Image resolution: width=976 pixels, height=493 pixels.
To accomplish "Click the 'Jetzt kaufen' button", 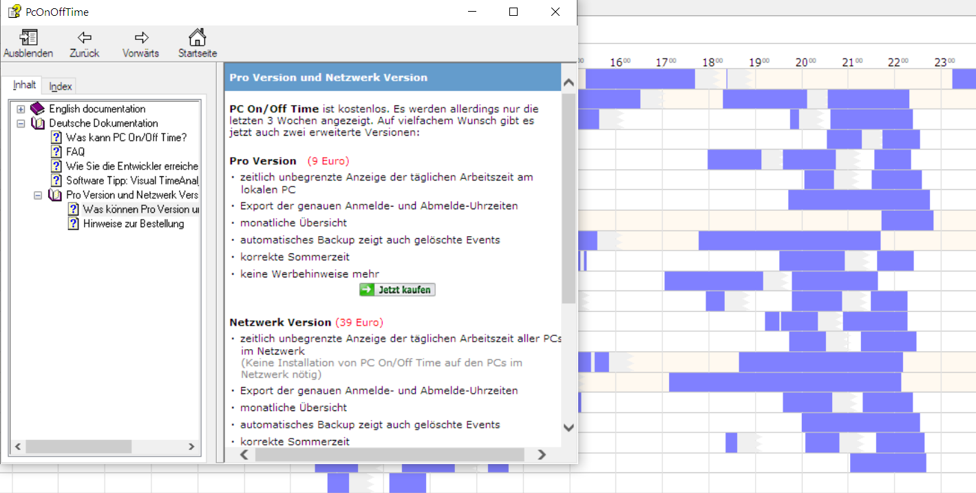I will pyautogui.click(x=397, y=290).
